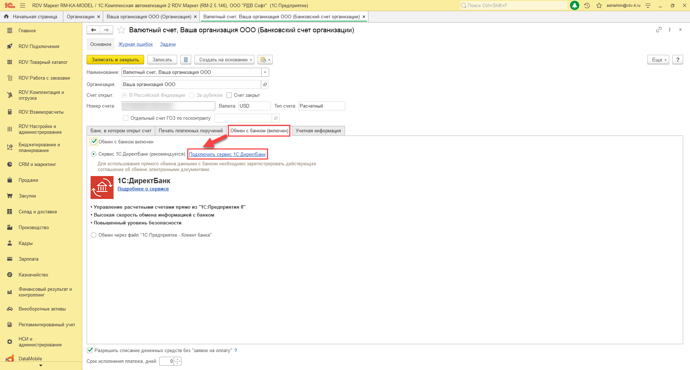Navigate back with the left arrow

(x=93, y=30)
